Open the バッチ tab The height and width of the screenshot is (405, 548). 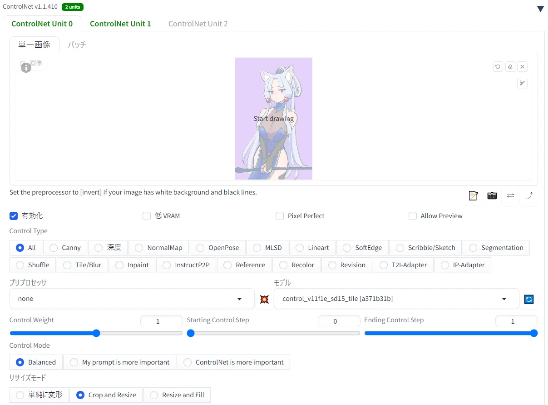tap(77, 45)
